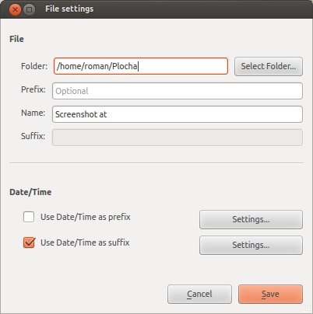
Task: Click the Folder: label
Action: click(34, 66)
